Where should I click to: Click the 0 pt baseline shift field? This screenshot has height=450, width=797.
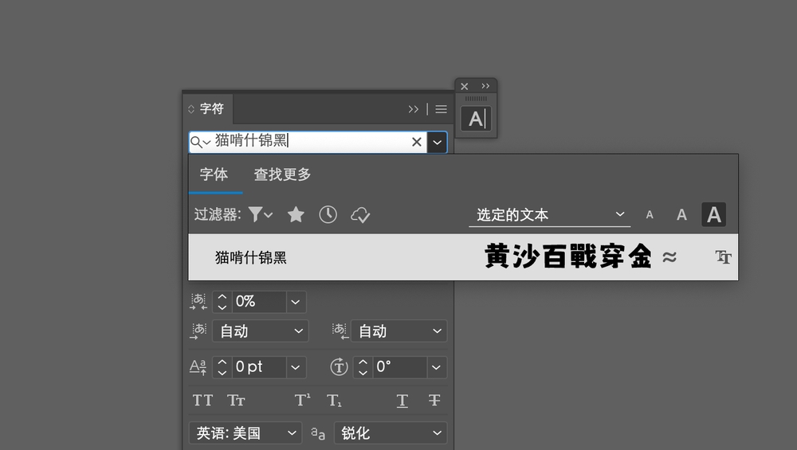click(x=259, y=366)
